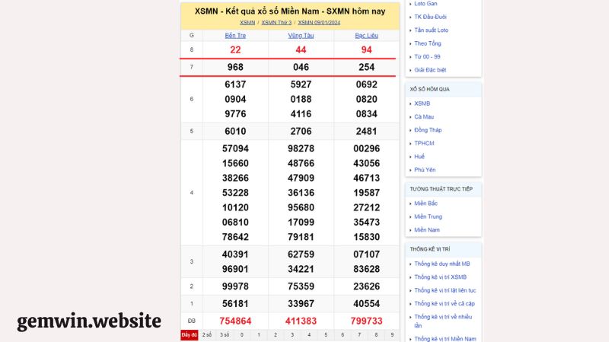This screenshot has width=609, height=342.
Task: Open the TPHCM results link
Action: coord(425,143)
